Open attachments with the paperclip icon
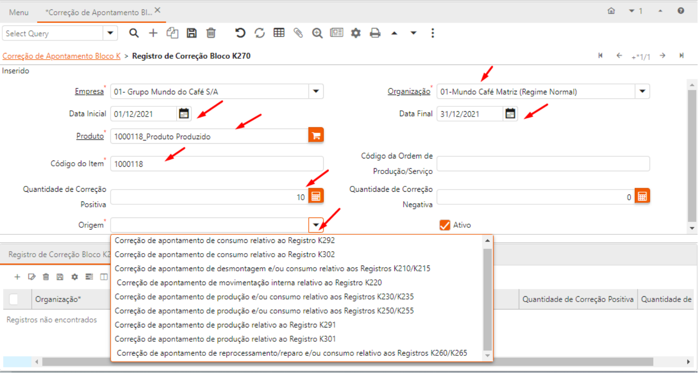This screenshot has height=375, width=698. [298, 33]
